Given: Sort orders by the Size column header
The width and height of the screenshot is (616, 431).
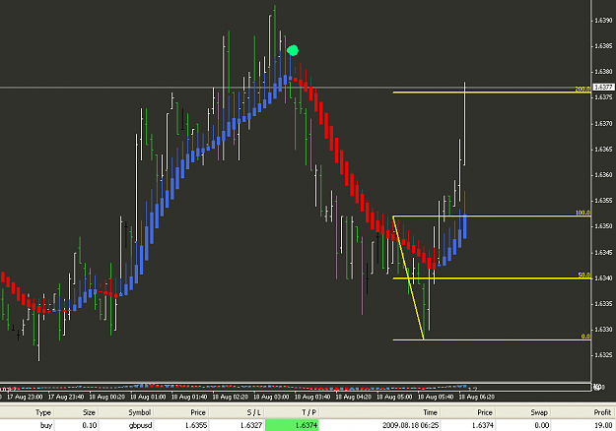Looking at the screenshot, I should 89,412.
